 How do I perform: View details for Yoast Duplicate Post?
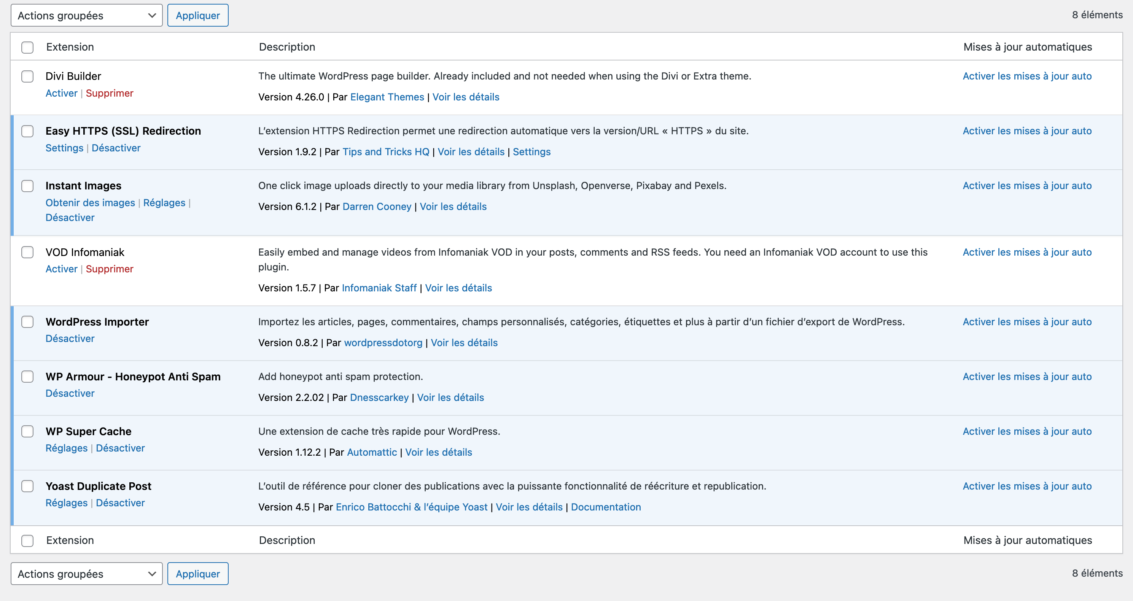tap(529, 507)
